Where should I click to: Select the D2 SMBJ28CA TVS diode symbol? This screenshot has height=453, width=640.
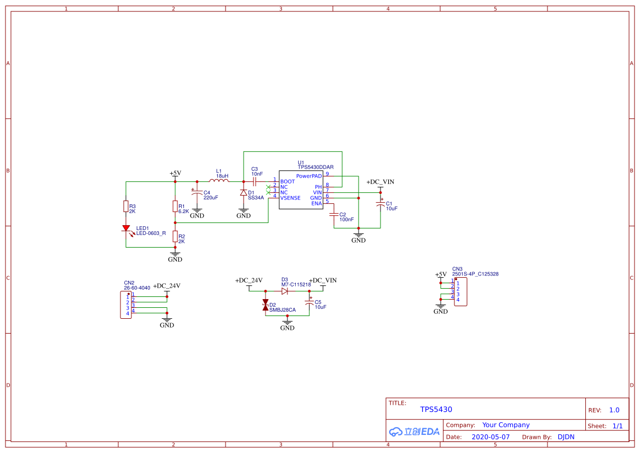click(x=266, y=305)
